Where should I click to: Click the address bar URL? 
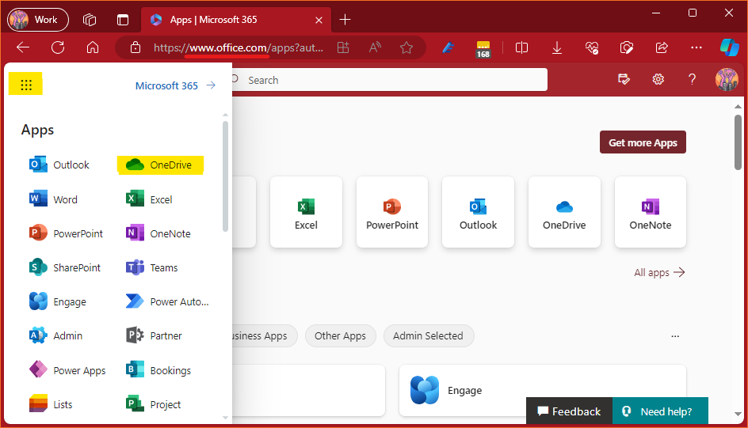(238, 47)
